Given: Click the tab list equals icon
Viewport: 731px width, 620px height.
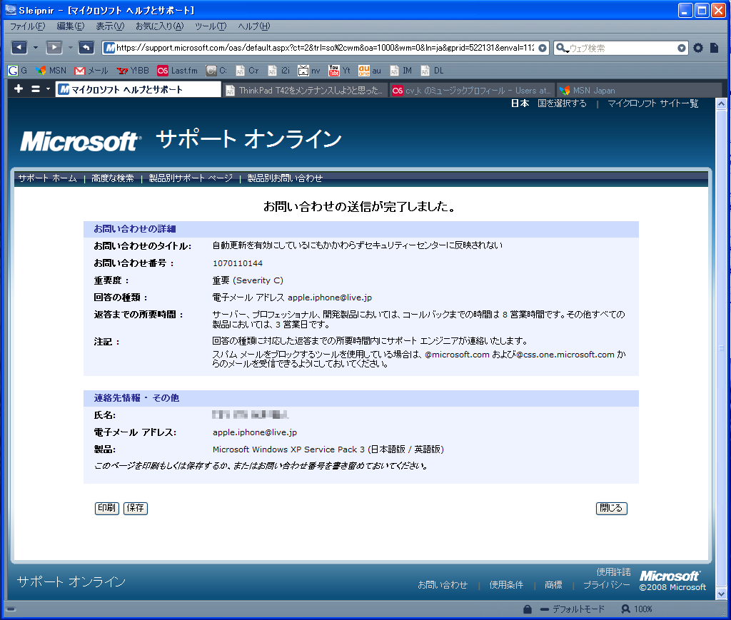Looking at the screenshot, I should coord(36,88).
